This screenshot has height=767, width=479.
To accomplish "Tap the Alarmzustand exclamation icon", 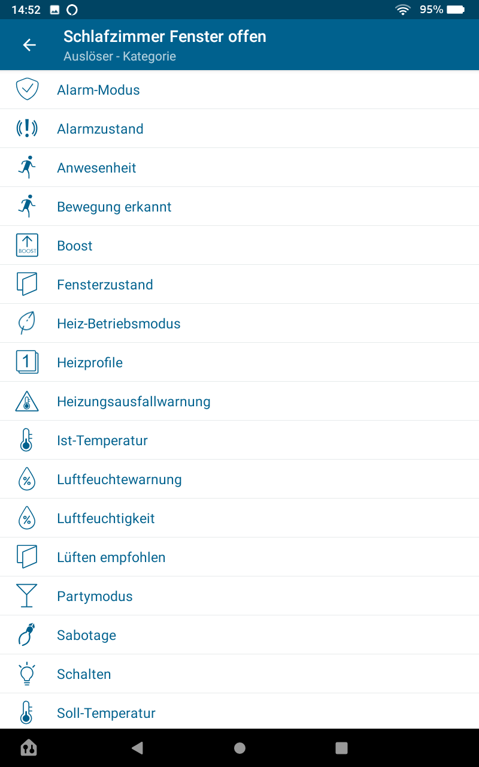I will tap(27, 129).
